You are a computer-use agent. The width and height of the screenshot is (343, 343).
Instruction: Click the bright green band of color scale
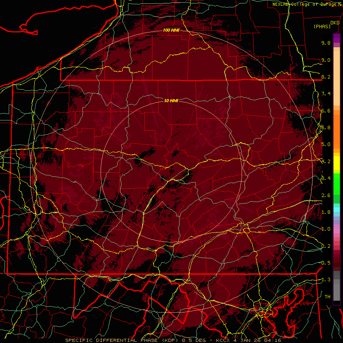click(337, 184)
